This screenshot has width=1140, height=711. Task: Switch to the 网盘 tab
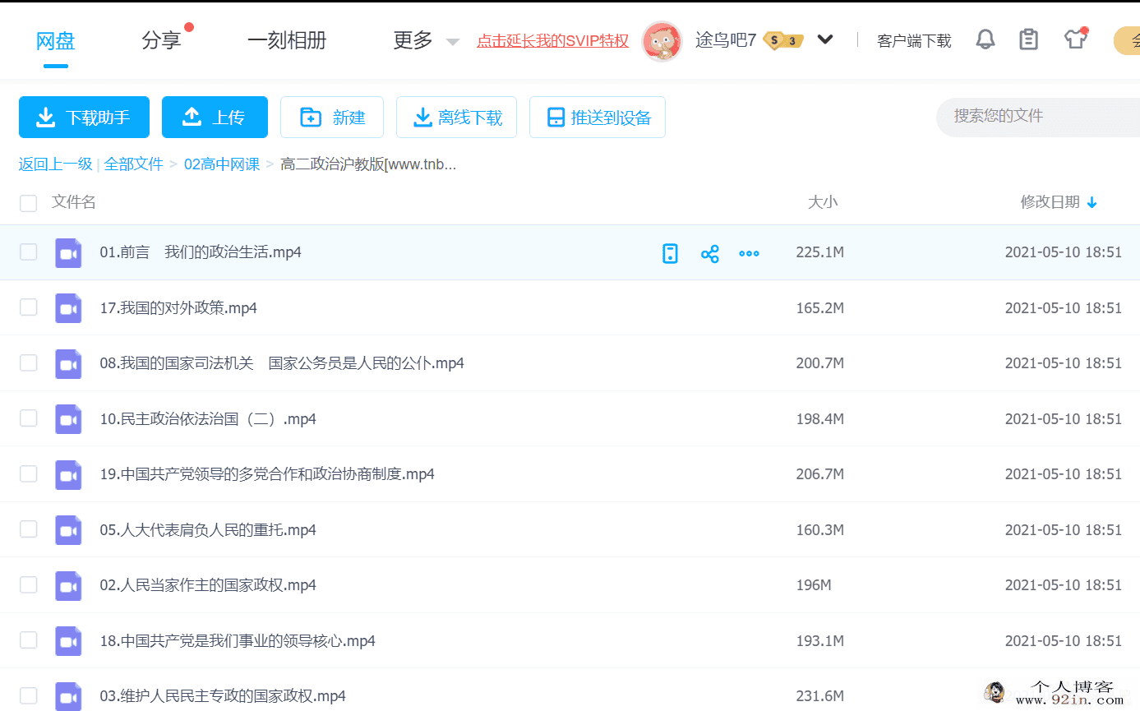(56, 40)
